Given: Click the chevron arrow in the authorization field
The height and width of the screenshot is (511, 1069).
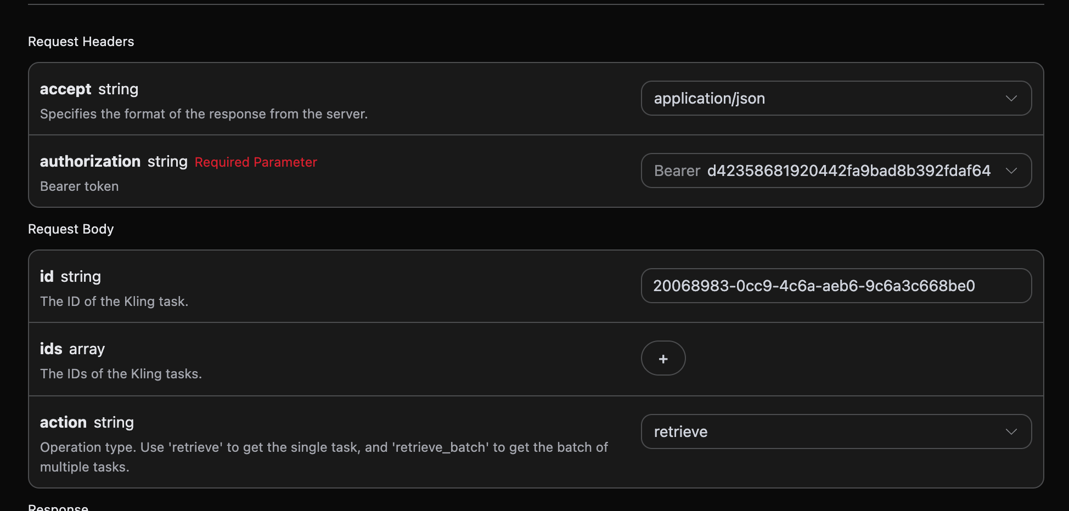Looking at the screenshot, I should point(1011,171).
